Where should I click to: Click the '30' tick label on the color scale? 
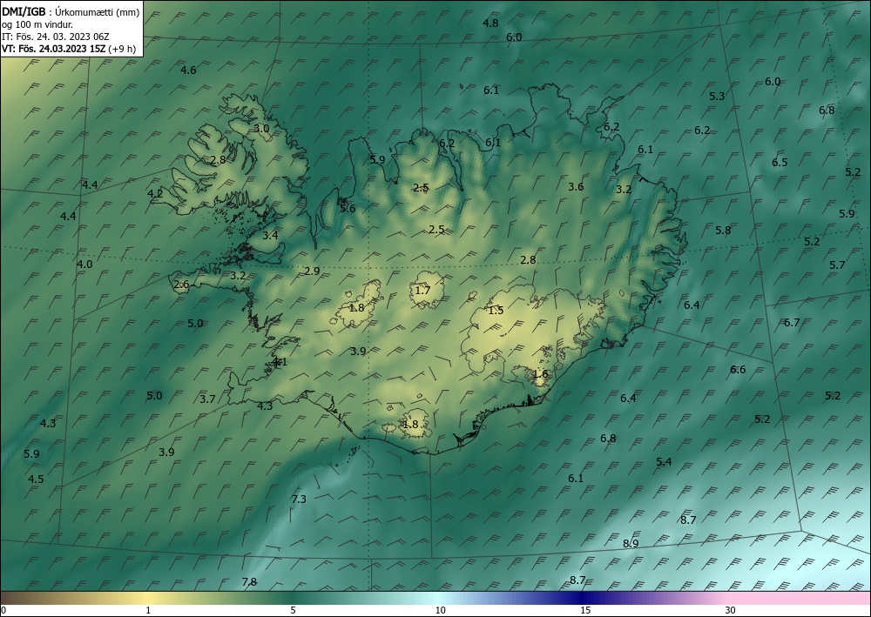click(731, 611)
